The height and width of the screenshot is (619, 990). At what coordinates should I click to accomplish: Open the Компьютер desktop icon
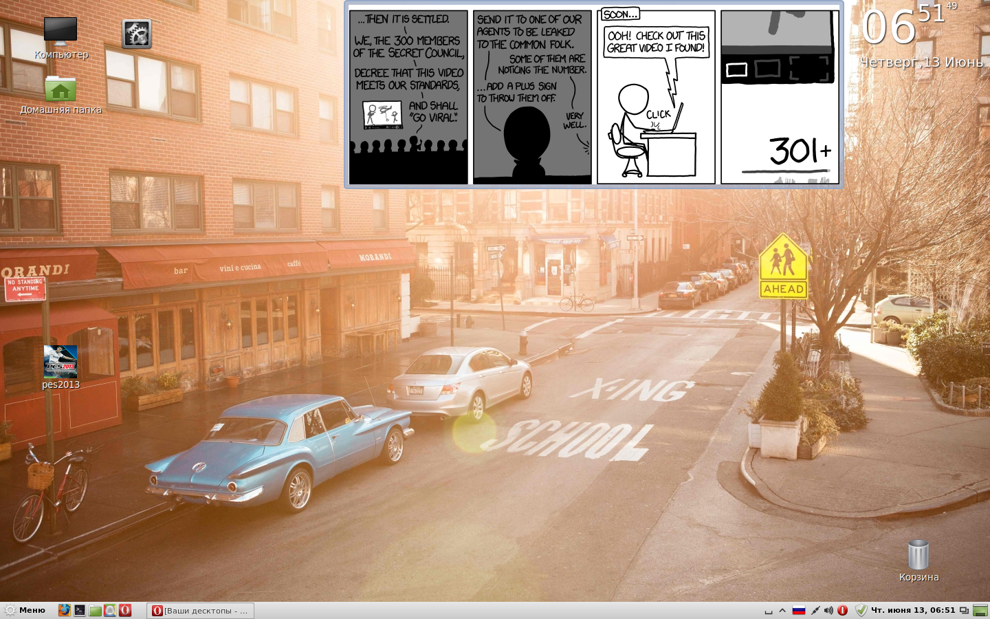tap(60, 38)
